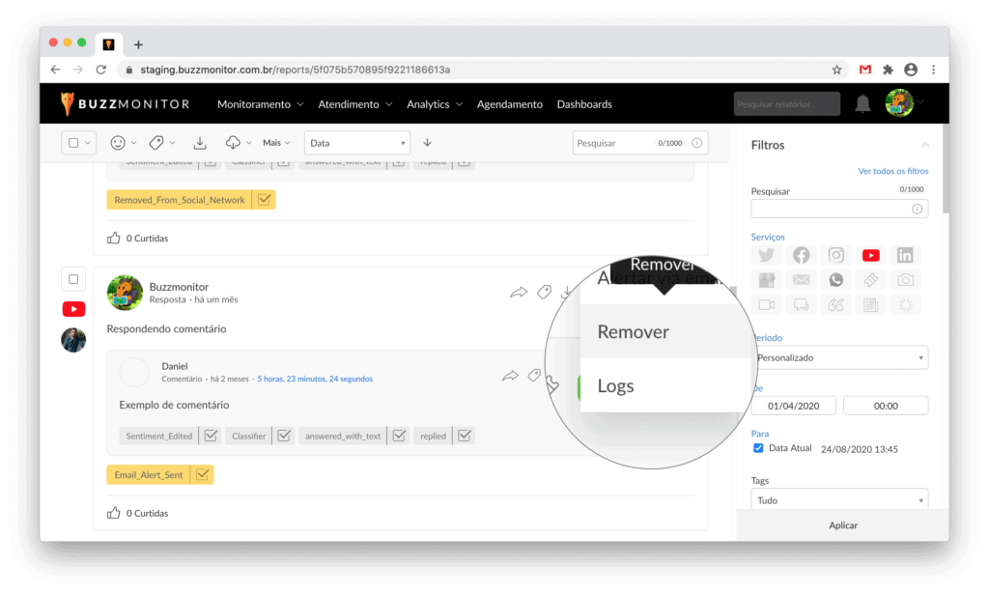This screenshot has width=989, height=594.
Task: Open the Ver todos os filtros link
Action: 892,171
